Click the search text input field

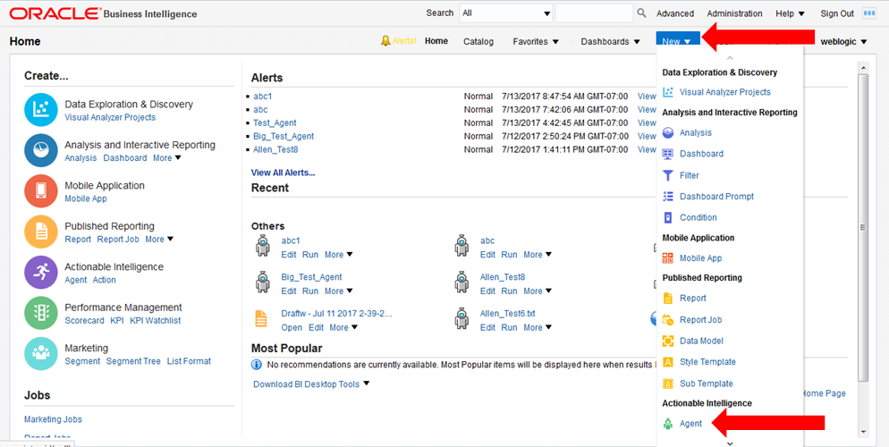(x=594, y=13)
